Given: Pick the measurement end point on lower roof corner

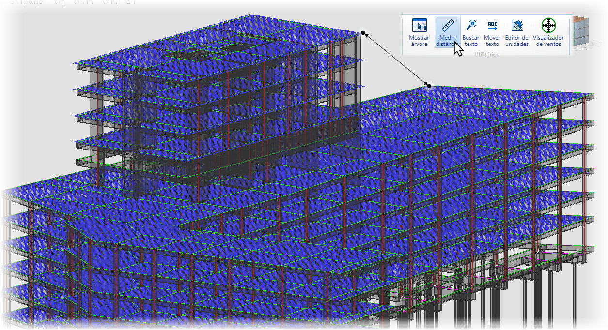Looking at the screenshot, I should [428, 86].
